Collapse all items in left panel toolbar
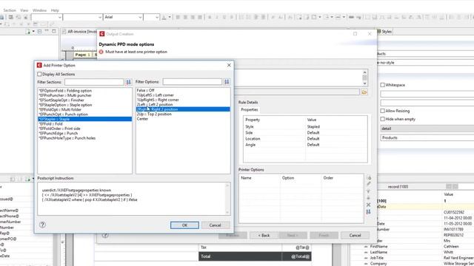Viewport: 474px width, 266px height. coord(39,31)
